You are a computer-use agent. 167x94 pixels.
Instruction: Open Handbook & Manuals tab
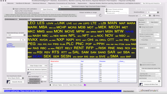[x=23, y=3]
